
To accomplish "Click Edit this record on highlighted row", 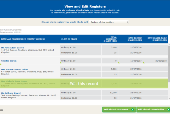I will [84, 84].
